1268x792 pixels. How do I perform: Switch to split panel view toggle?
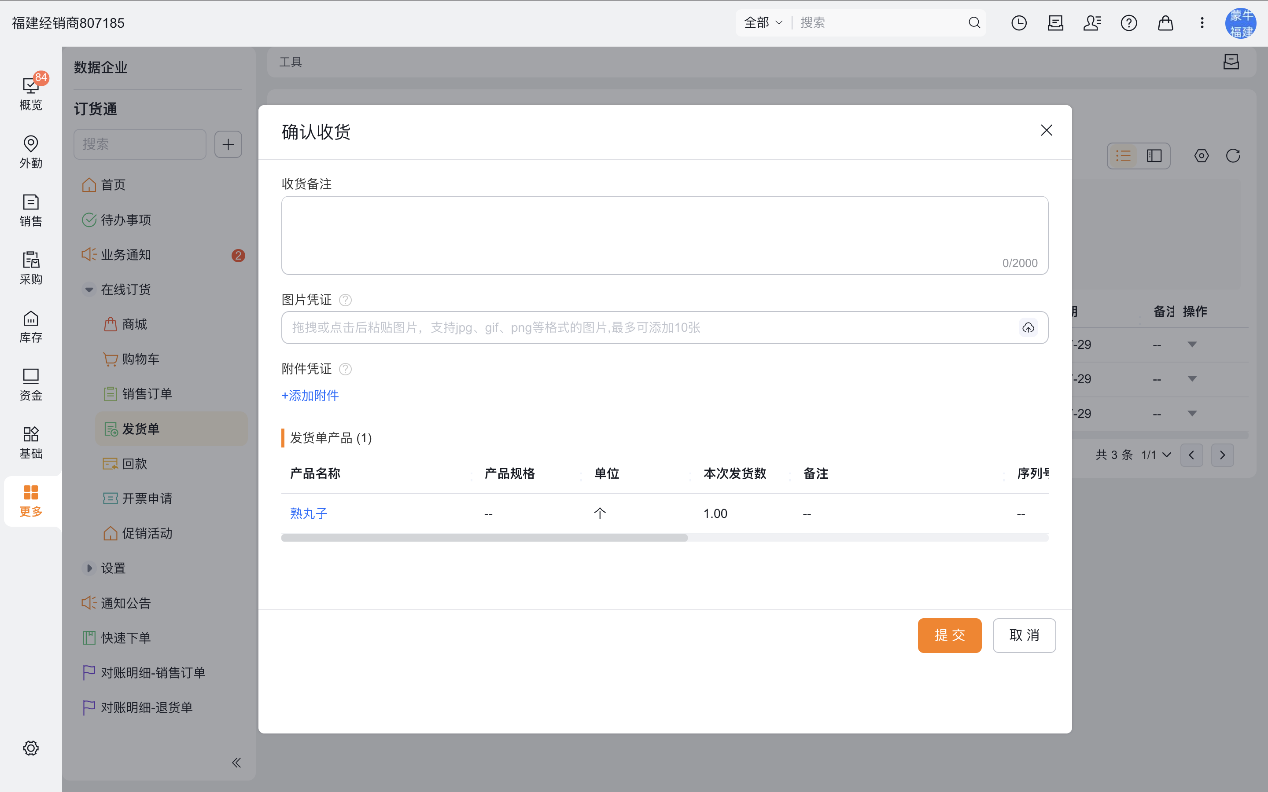tap(1154, 156)
